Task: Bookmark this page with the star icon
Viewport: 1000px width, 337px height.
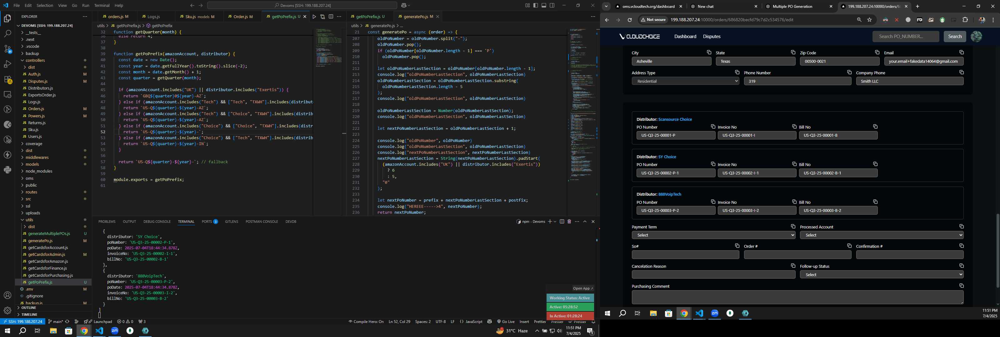Action: pyautogui.click(x=870, y=20)
